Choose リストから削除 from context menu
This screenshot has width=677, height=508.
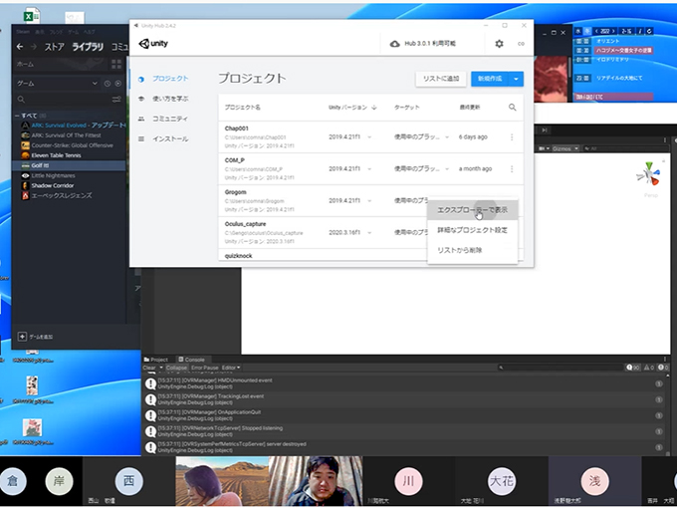[x=472, y=250]
